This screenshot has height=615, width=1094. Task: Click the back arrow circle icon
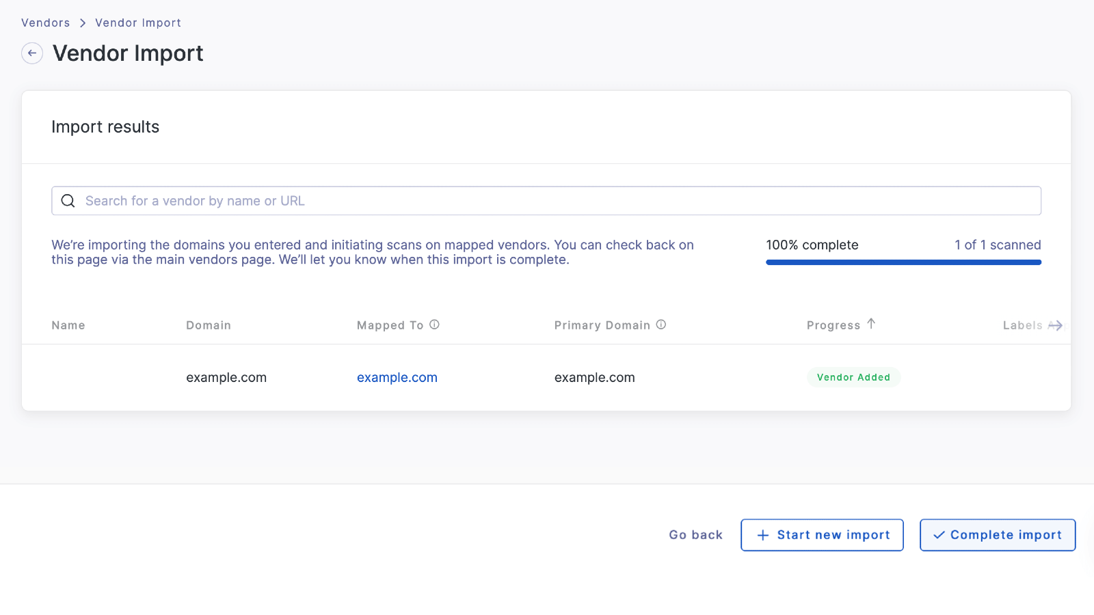[32, 53]
